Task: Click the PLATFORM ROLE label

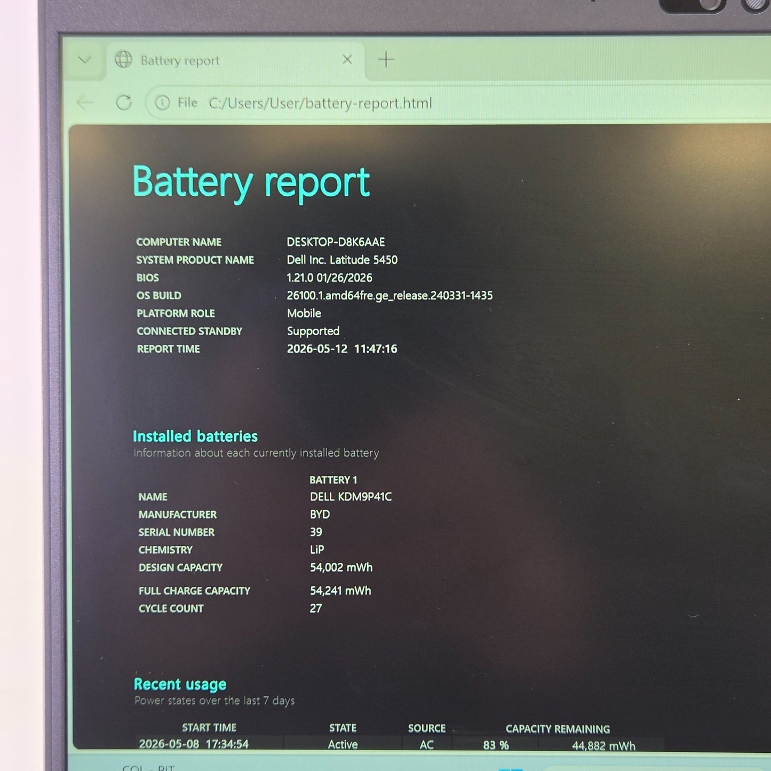Action: coord(176,313)
